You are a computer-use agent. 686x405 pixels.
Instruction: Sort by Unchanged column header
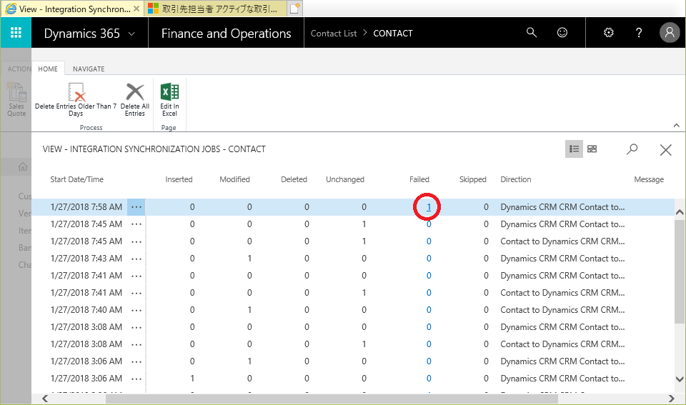tap(344, 179)
